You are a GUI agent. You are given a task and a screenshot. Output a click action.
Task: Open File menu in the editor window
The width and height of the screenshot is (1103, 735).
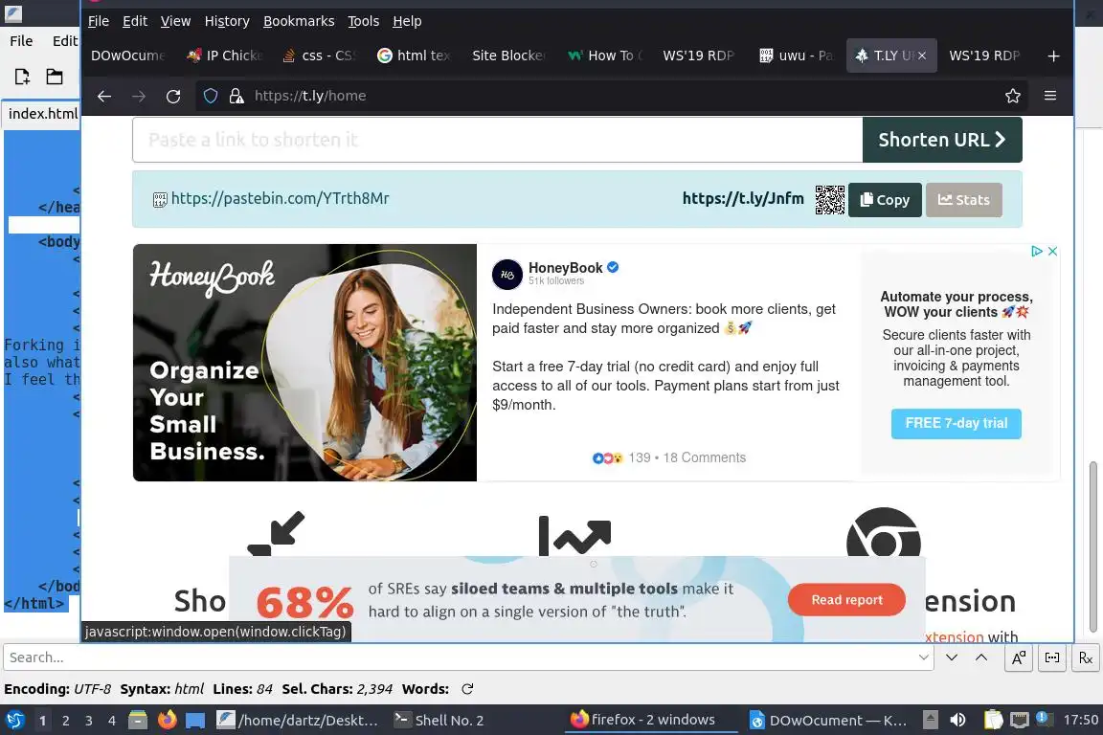pyautogui.click(x=21, y=41)
